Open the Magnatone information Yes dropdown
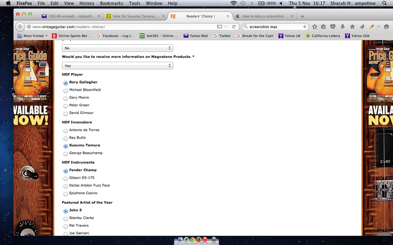Image resolution: width=393 pixels, height=245 pixels. [x=117, y=66]
